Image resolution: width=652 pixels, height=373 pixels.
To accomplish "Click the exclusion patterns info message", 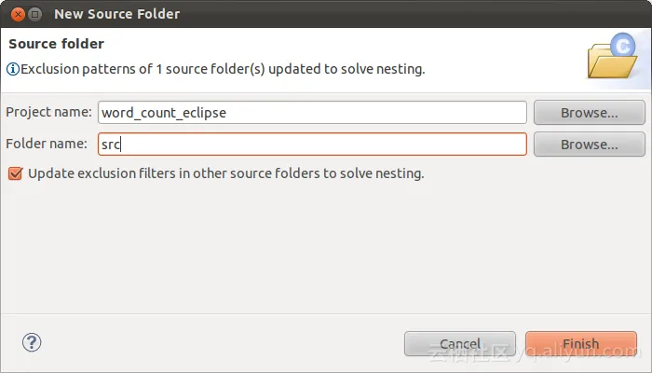I will 223,69.
